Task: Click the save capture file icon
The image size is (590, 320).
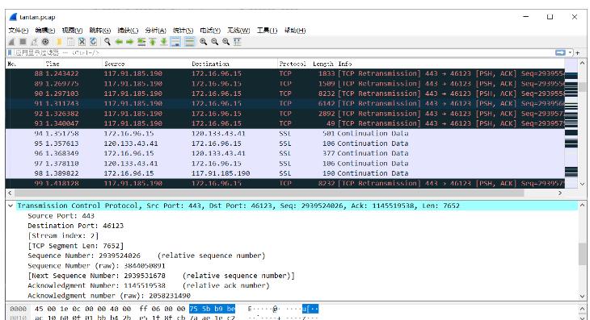Action: pos(70,42)
